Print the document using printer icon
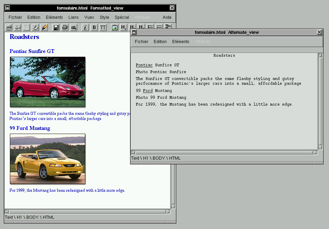The height and width of the screenshot is (229, 329). pos(65,28)
